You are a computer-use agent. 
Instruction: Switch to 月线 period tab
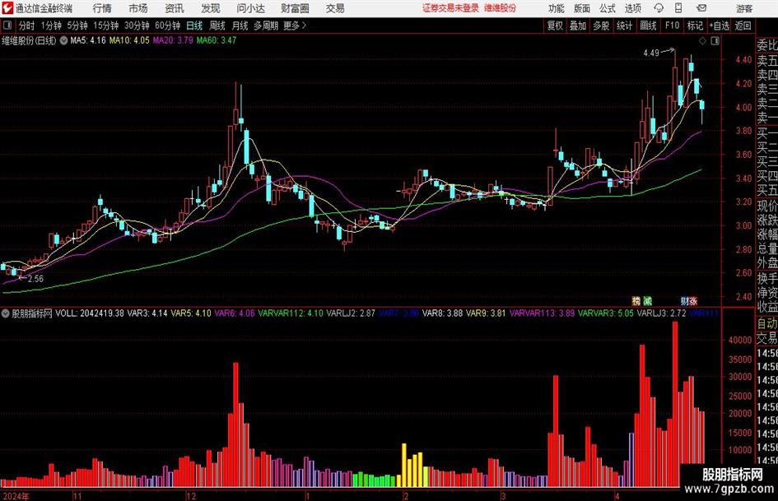point(240,26)
